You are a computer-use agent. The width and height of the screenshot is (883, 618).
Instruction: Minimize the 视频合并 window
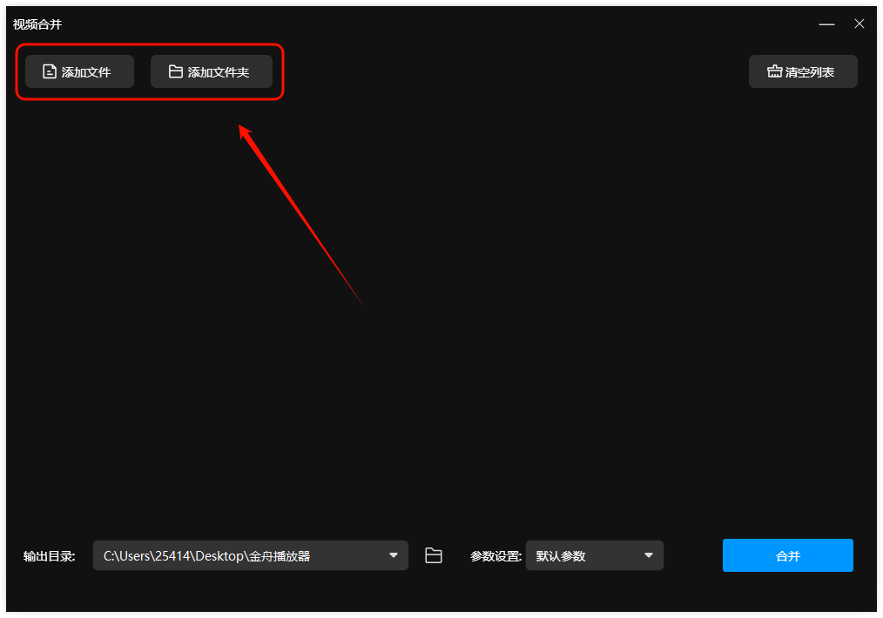[x=826, y=24]
